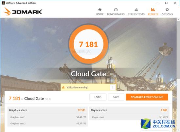Click the 53.46 FPS value

tap(81, 117)
